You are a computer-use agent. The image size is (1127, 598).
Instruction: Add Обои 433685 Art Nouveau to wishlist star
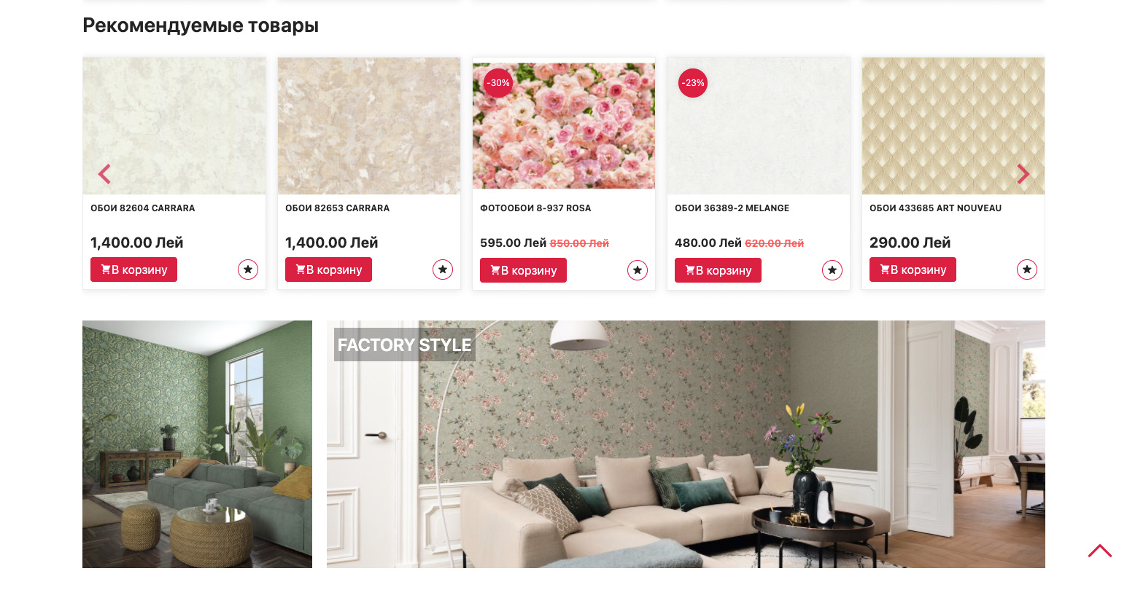(1027, 270)
